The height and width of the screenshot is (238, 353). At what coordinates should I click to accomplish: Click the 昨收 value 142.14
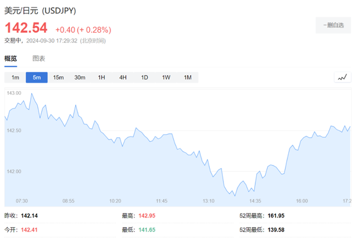tap(30, 216)
